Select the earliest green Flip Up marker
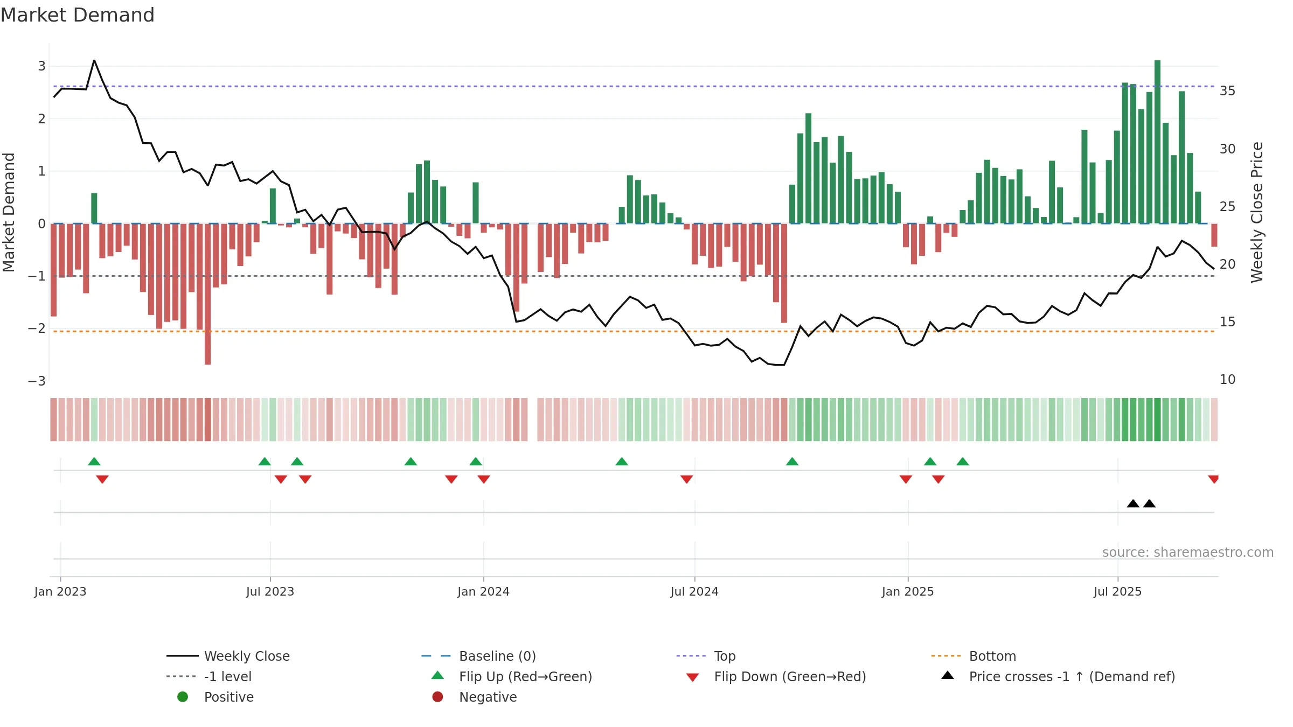Screen dimensions: 1293x727 [x=94, y=462]
